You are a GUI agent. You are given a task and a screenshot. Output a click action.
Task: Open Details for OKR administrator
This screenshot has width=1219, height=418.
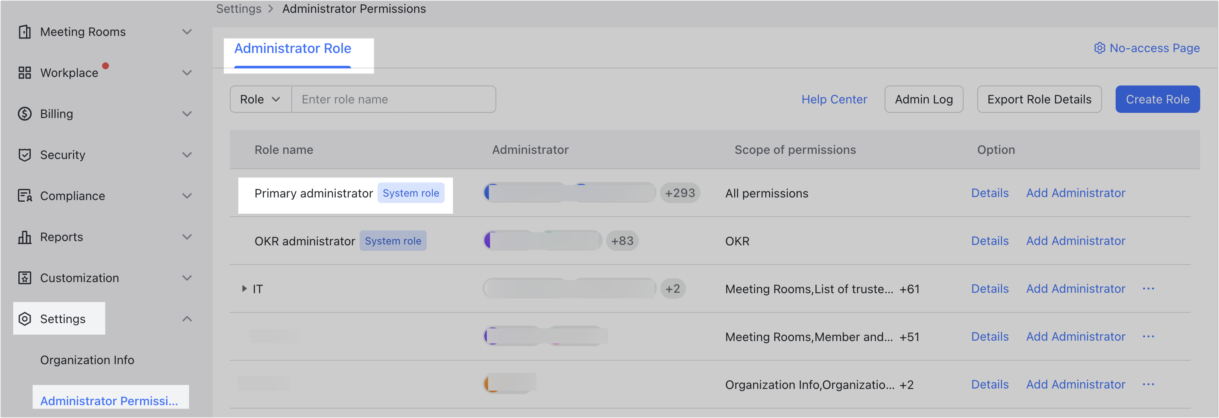990,241
